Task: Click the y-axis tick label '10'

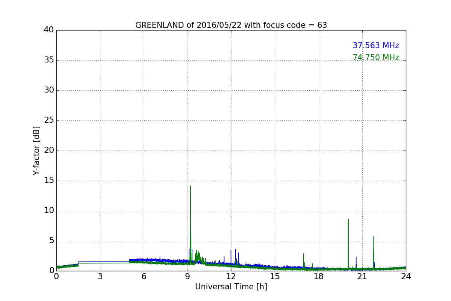Action: click(49, 210)
